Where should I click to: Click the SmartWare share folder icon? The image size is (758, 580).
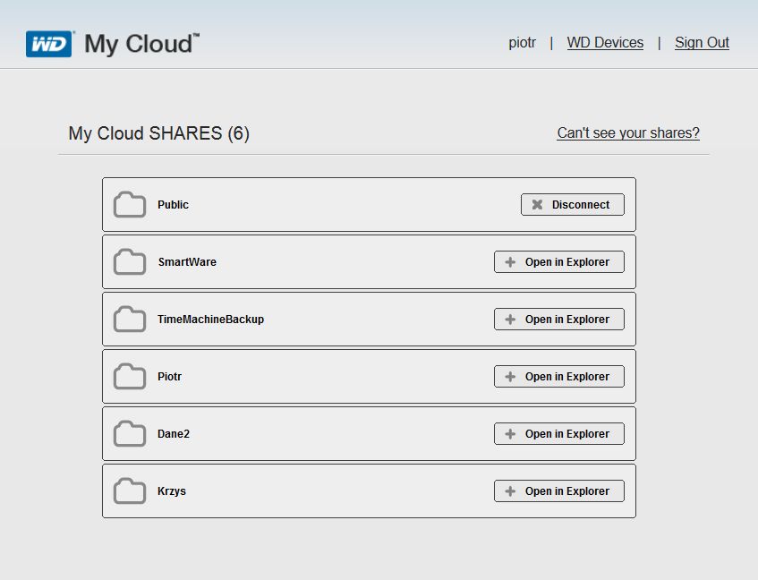[x=130, y=262]
